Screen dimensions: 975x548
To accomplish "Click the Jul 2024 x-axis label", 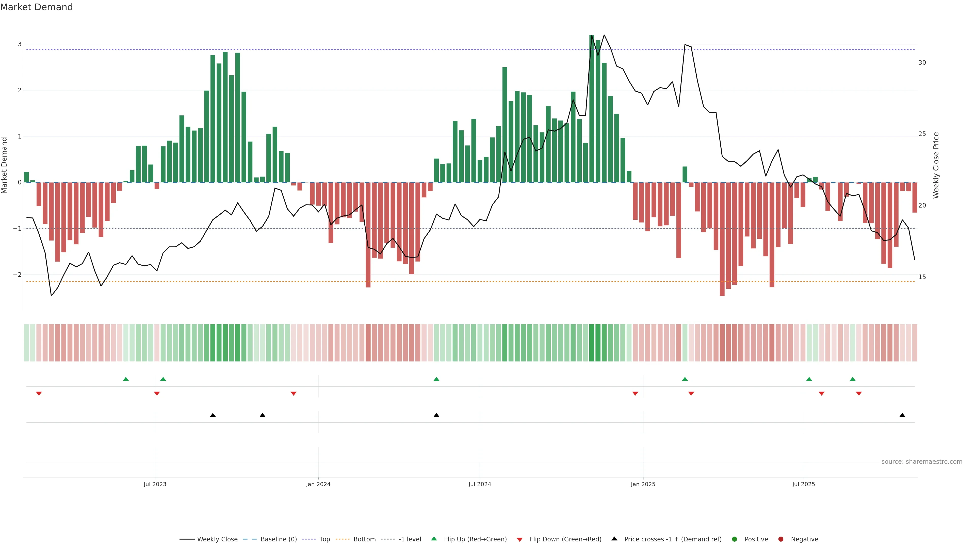I will click(x=480, y=484).
